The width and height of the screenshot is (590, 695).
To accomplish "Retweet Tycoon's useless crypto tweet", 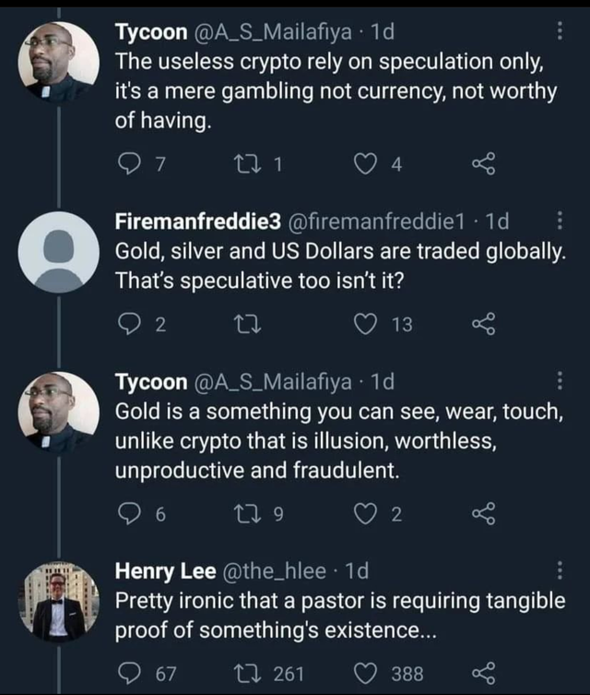I will (252, 166).
